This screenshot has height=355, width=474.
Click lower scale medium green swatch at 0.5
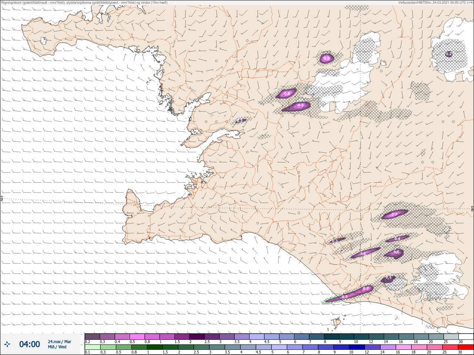124,347
